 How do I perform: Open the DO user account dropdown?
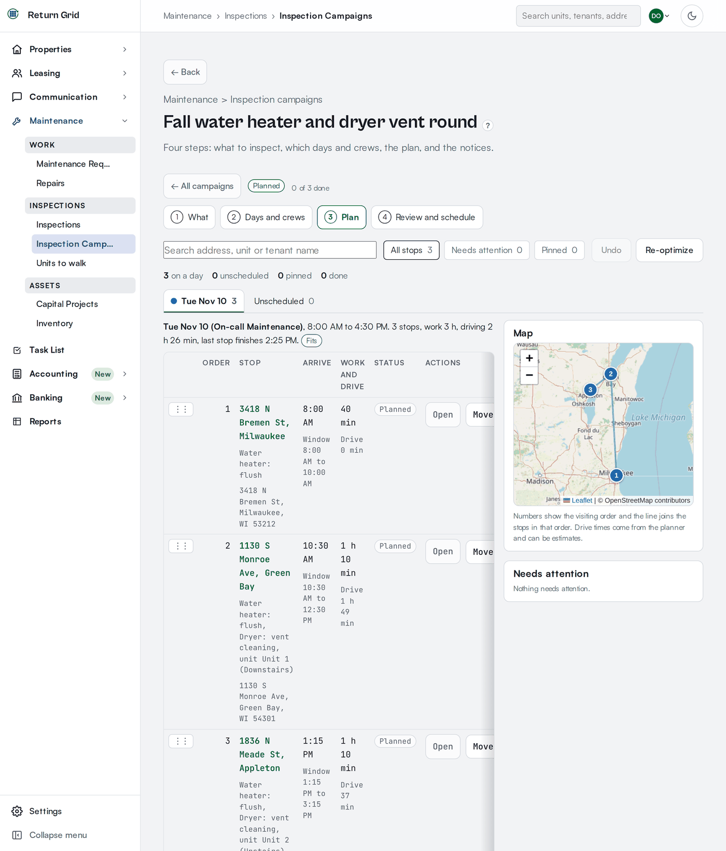coord(659,16)
